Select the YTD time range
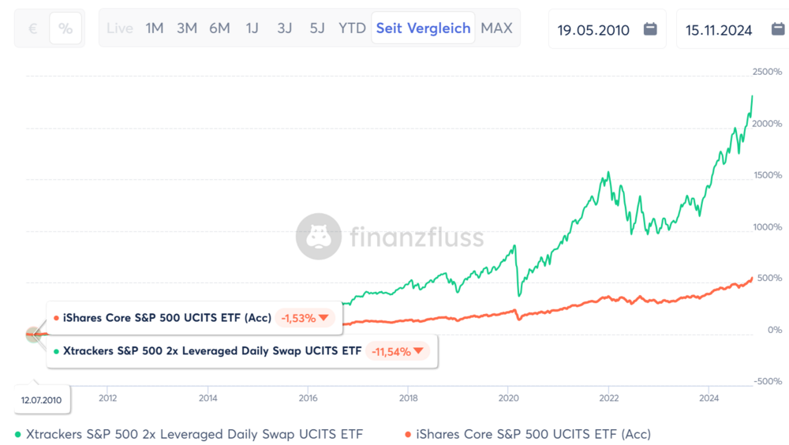The height and width of the screenshot is (445, 789). [x=352, y=28]
